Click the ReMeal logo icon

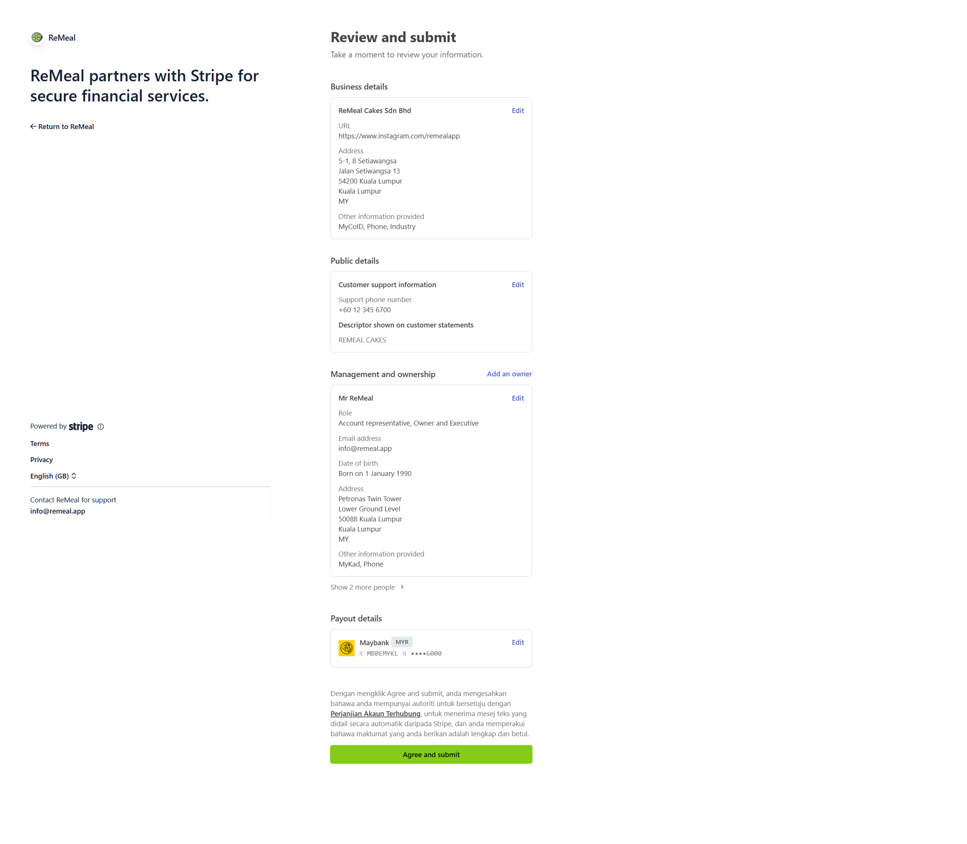click(37, 37)
